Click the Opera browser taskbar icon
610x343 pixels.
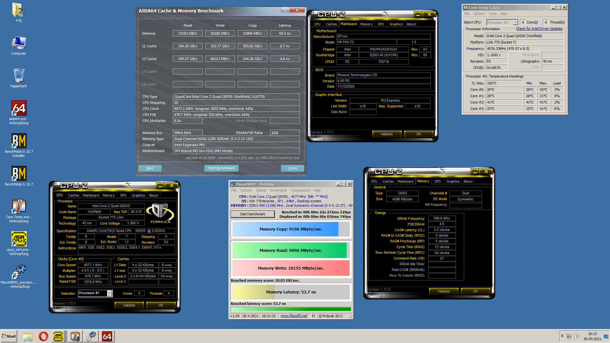[x=44, y=336]
